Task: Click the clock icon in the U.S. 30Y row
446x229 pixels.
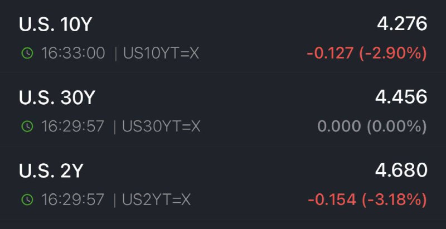Action: coord(27,126)
